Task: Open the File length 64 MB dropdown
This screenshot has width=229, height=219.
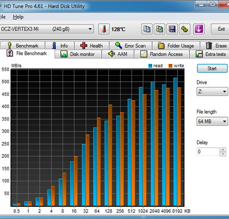Action: click(x=212, y=121)
